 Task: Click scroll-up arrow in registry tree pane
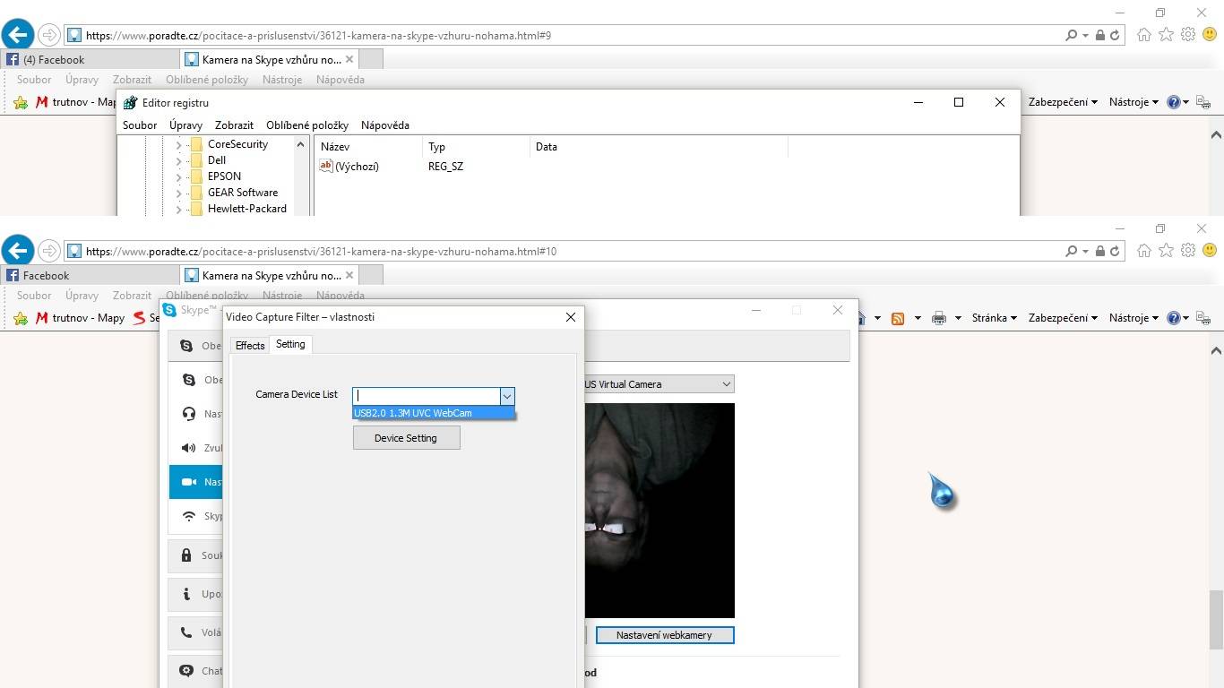tap(301, 144)
